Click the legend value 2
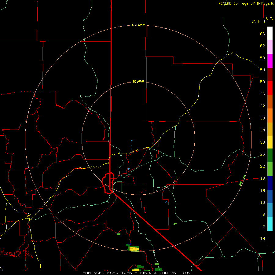 (x=264, y=226)
